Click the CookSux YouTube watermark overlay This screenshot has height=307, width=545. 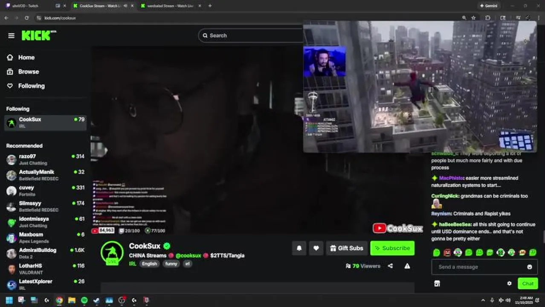point(398,228)
